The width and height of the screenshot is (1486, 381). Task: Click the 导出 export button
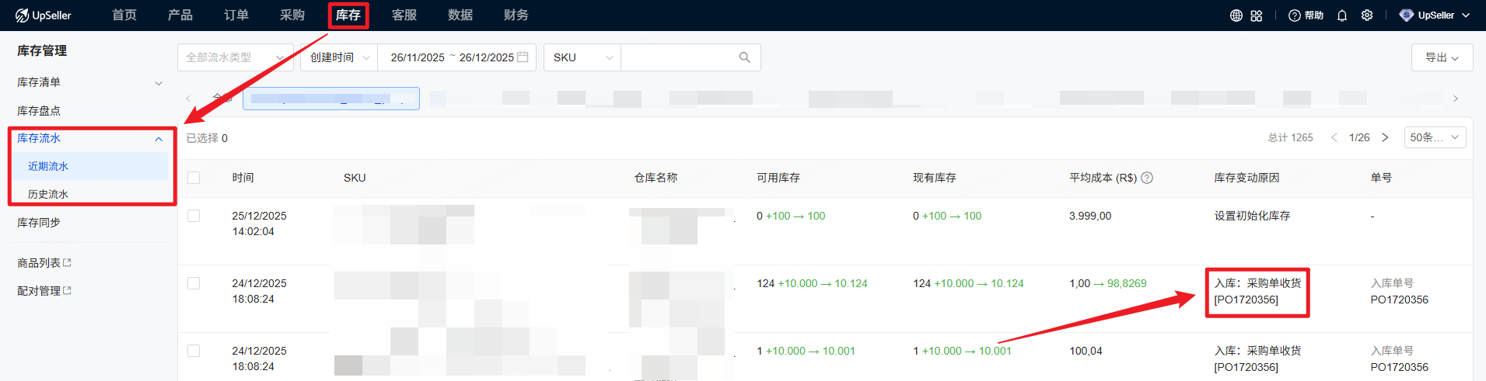click(1441, 57)
